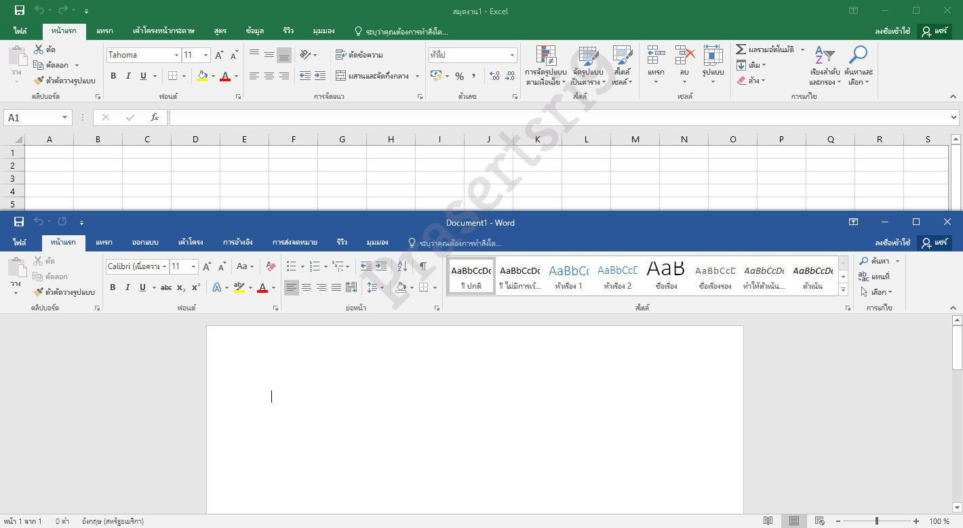Click Word subscript x₂ icon
This screenshot has width=963, height=528.
click(x=181, y=287)
